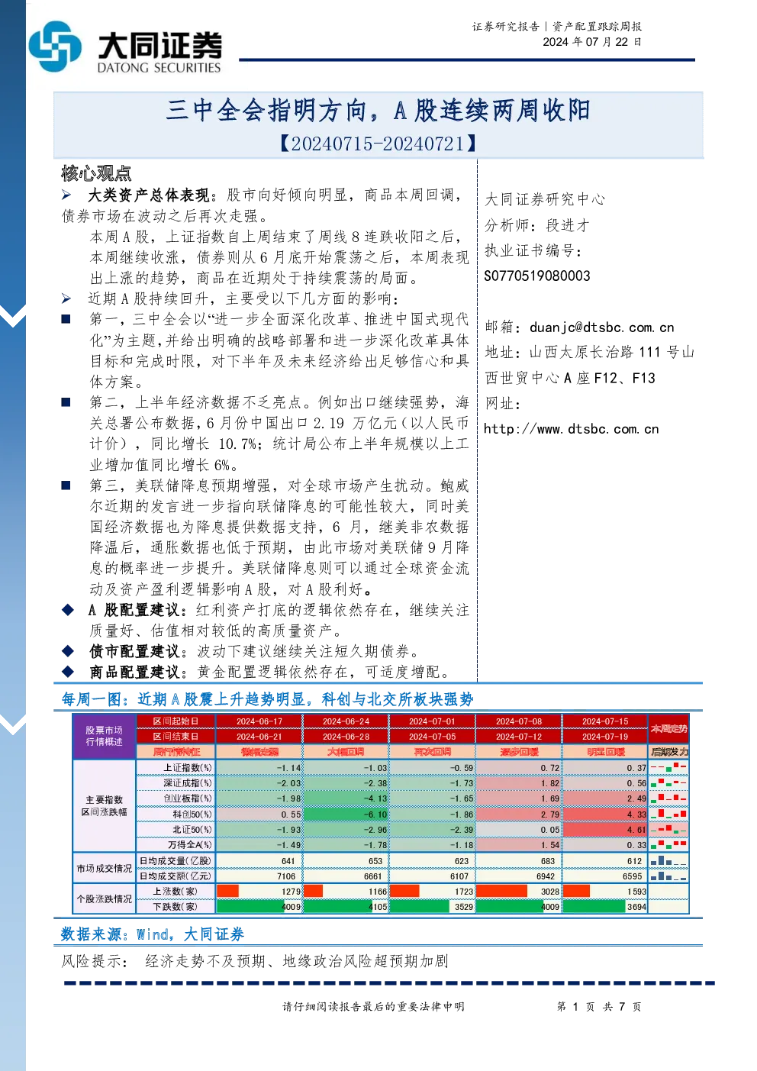Click the 下跌数(家) row label

[x=175, y=907]
